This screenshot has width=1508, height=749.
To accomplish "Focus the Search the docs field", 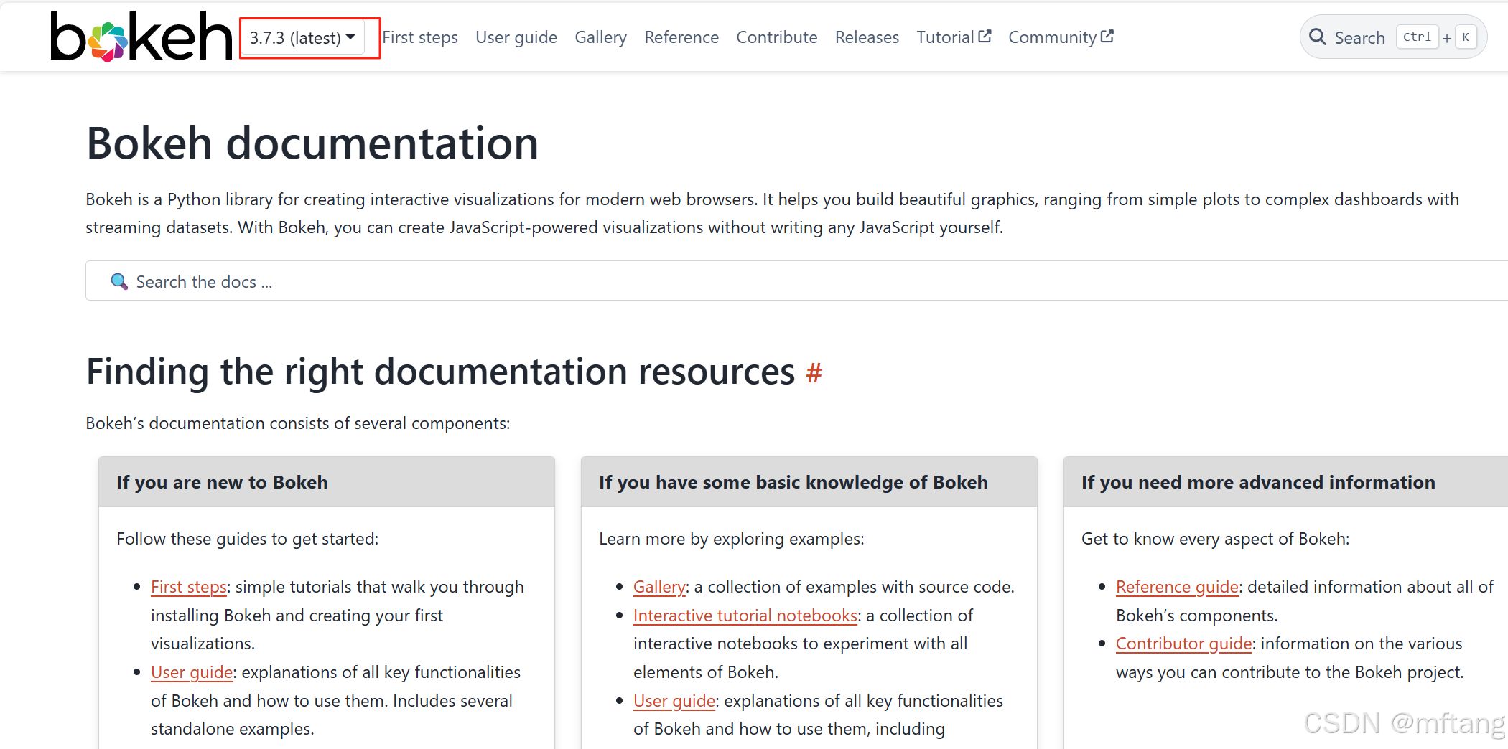I will tap(796, 281).
